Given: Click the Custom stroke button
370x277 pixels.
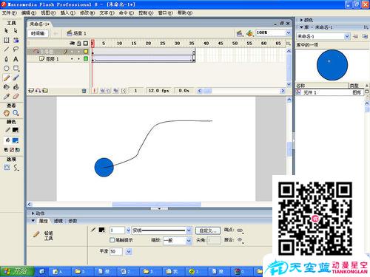Looking at the screenshot, I should click(x=208, y=230).
